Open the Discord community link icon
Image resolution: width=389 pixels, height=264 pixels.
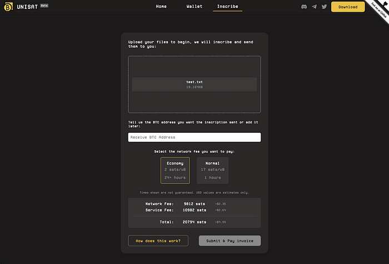(x=304, y=7)
